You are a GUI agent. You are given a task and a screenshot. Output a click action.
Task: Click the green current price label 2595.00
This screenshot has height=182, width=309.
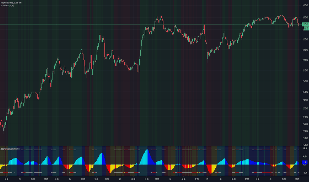[x=305, y=24]
